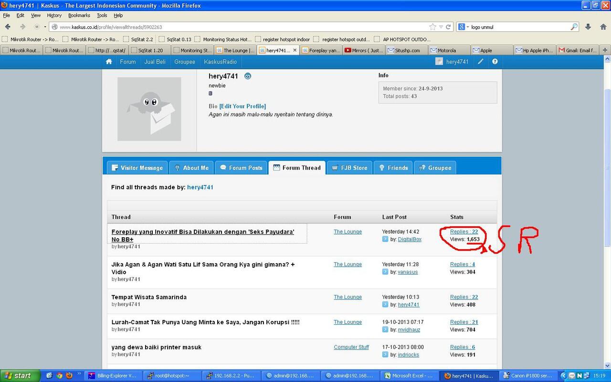The image size is (611, 382).
Task: Bookmark this page with the star icon
Action: (x=432, y=27)
